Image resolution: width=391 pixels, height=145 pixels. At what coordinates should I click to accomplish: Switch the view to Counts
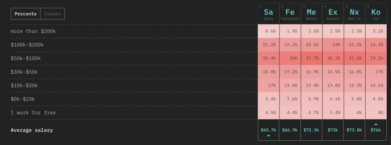click(52, 14)
